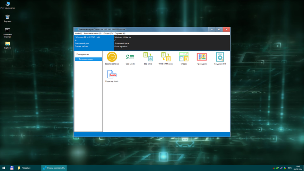This screenshot has width=304, height=171.
Task: Open Этот компьютер desktop icon
Action: click(8, 5)
